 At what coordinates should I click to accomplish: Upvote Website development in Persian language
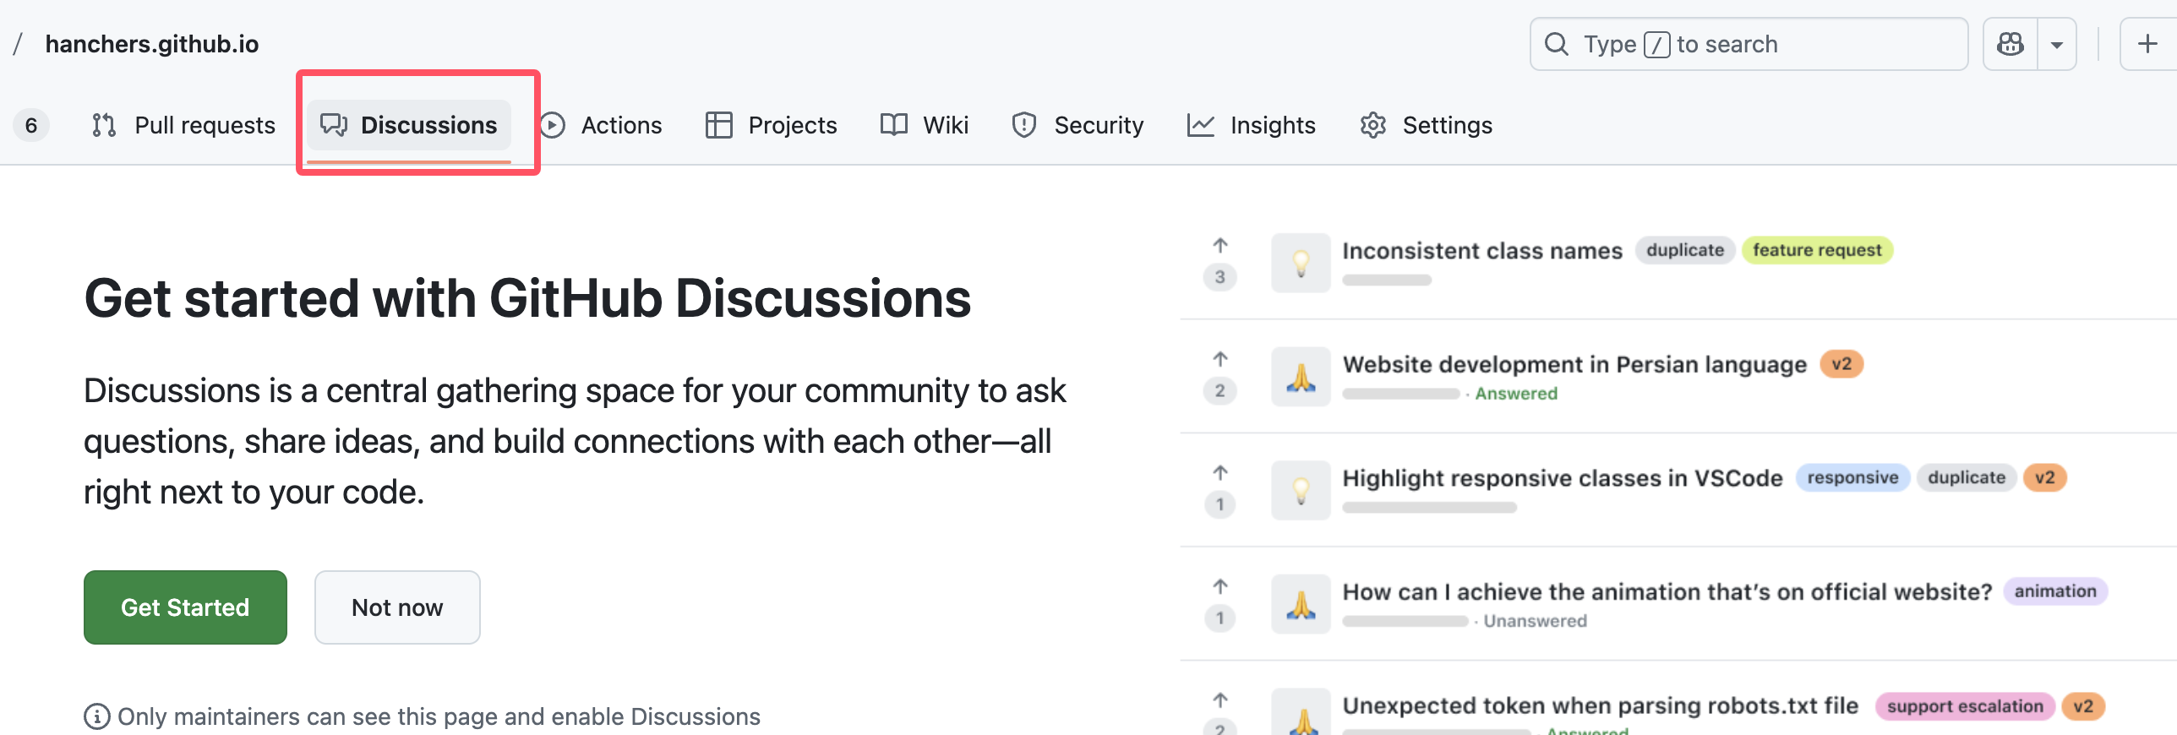(1219, 360)
